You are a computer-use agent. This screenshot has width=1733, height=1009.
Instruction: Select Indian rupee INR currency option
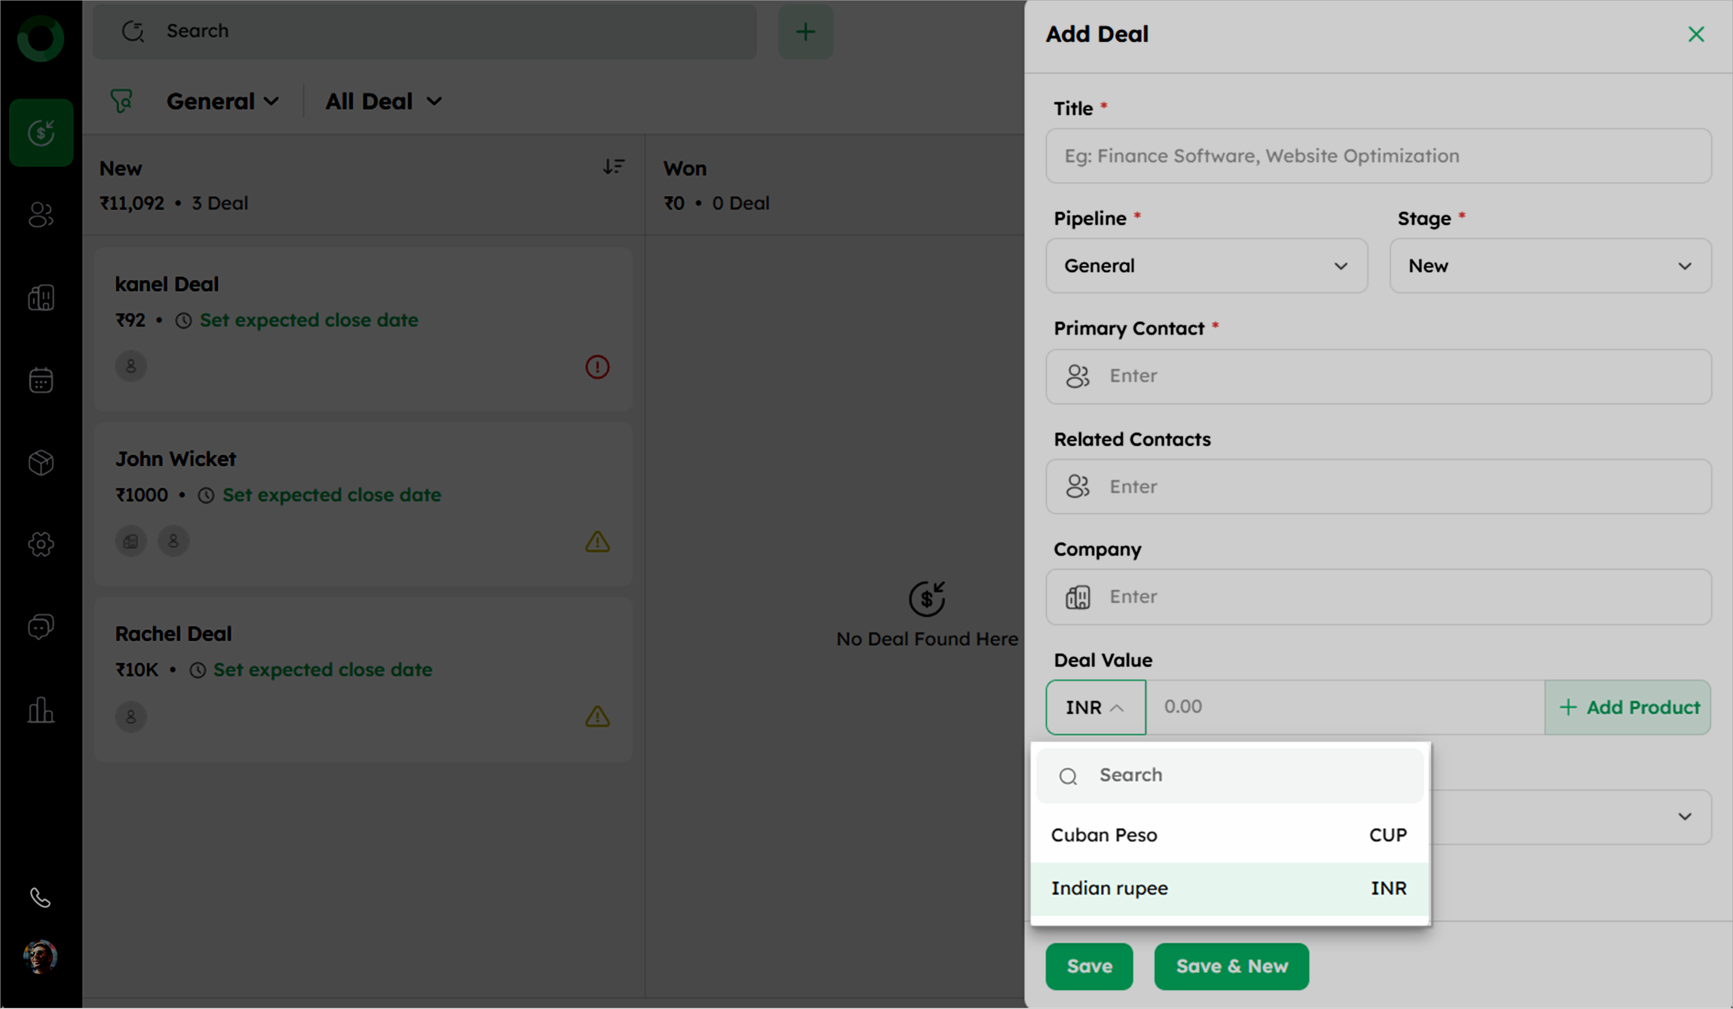[x=1229, y=889]
